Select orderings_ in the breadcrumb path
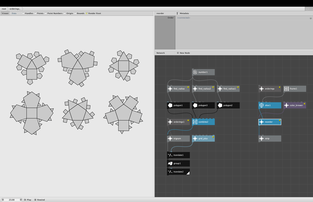This screenshot has height=202, width=313. click(15, 9)
